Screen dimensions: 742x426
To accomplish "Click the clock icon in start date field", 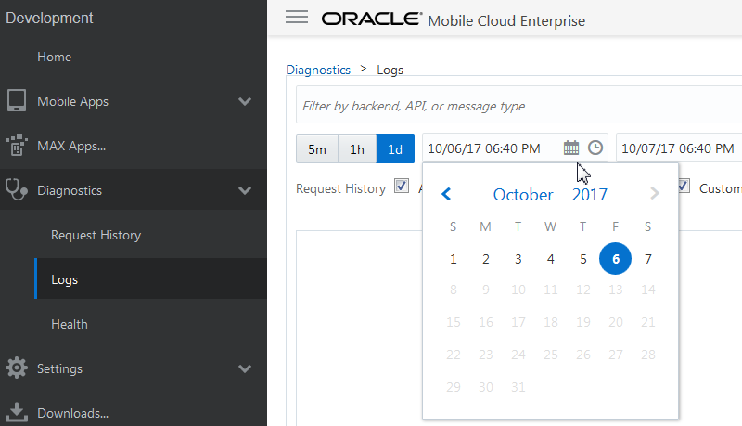I will (595, 148).
